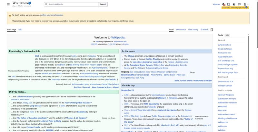This screenshot has width=258, height=132.
Task: Open the Billie Jean King link
Action: [x=137, y=116]
